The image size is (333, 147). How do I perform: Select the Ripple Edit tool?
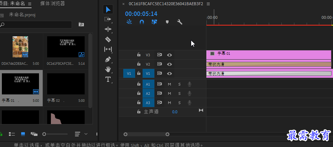108,29
